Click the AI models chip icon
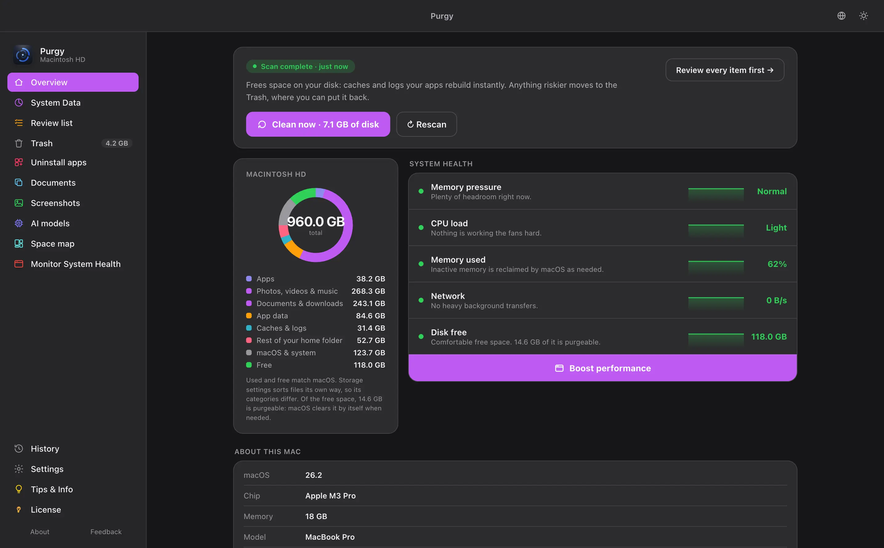 pos(19,223)
